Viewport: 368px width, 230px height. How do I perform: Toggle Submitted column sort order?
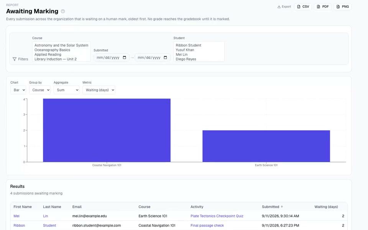[x=272, y=207]
